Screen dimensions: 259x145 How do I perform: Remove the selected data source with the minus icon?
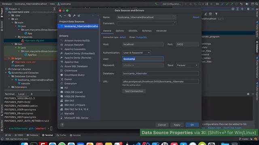(x=65, y=16)
